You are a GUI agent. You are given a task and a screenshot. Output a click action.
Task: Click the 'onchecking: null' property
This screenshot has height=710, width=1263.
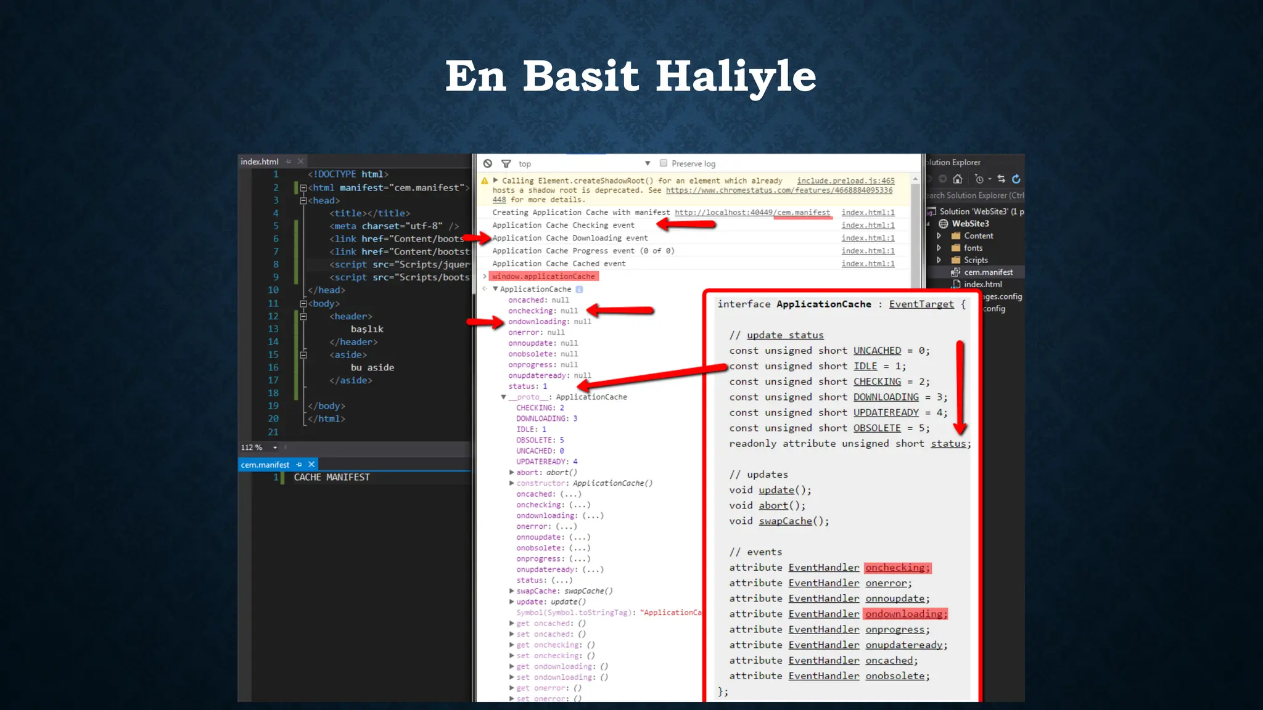(543, 311)
